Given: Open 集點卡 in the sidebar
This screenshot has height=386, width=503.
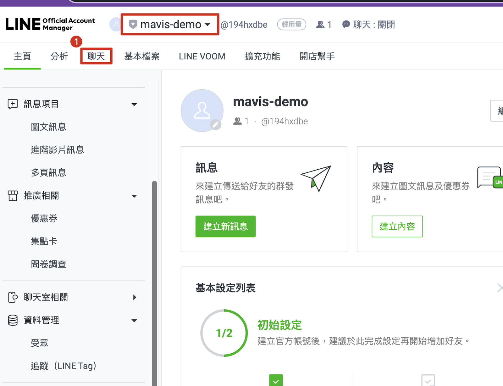Looking at the screenshot, I should 44,242.
